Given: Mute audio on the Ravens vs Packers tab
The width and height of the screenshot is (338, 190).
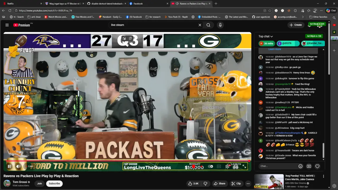Looking at the screenshot, I should tap(177, 4).
